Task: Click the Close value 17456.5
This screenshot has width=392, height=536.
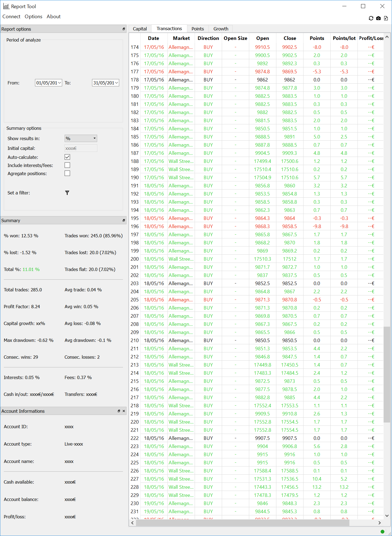Action: click(290, 487)
